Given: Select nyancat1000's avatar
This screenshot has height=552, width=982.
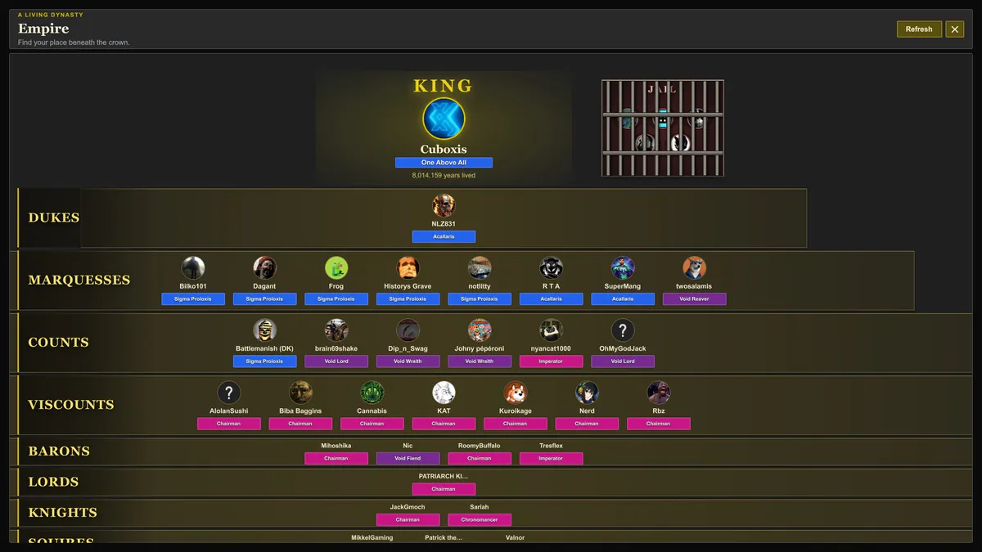Looking at the screenshot, I should coord(551,330).
